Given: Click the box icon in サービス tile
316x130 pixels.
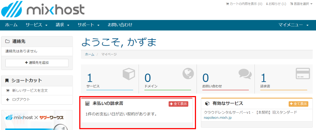Looking at the screenshot, I should [128, 74].
